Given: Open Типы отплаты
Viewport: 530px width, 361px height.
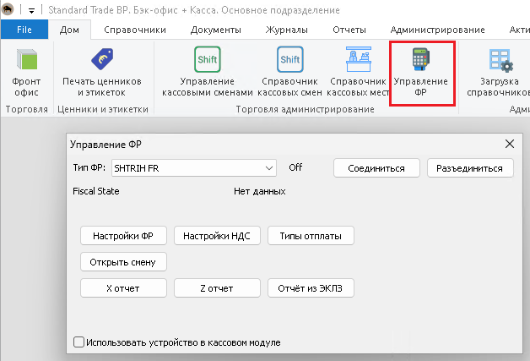Looking at the screenshot, I should (311, 236).
